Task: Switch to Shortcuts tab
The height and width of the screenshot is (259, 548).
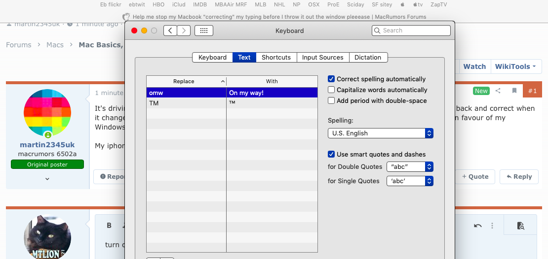Action: [x=276, y=58]
